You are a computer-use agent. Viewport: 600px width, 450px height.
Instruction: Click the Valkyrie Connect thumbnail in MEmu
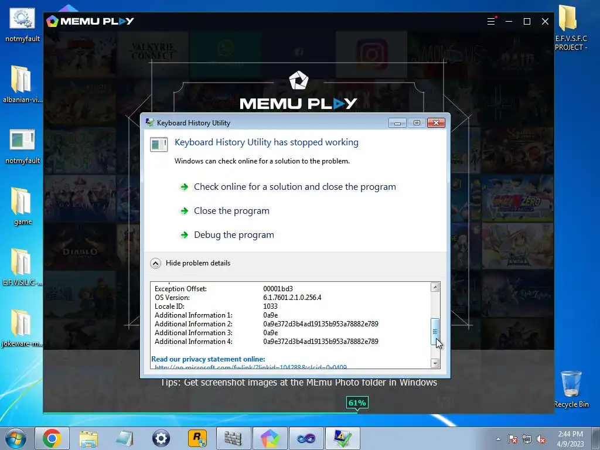click(x=153, y=54)
